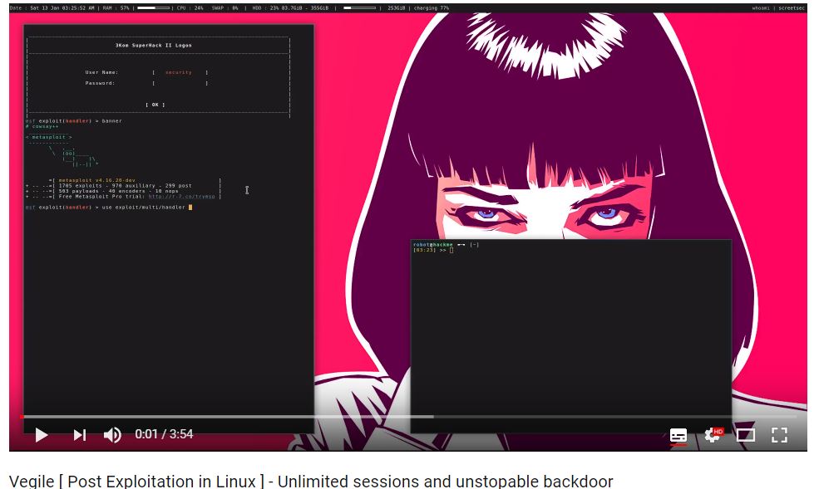Click the 0:01 / 3:54 time display
Viewport: 819px width, 489px height.
tap(164, 434)
